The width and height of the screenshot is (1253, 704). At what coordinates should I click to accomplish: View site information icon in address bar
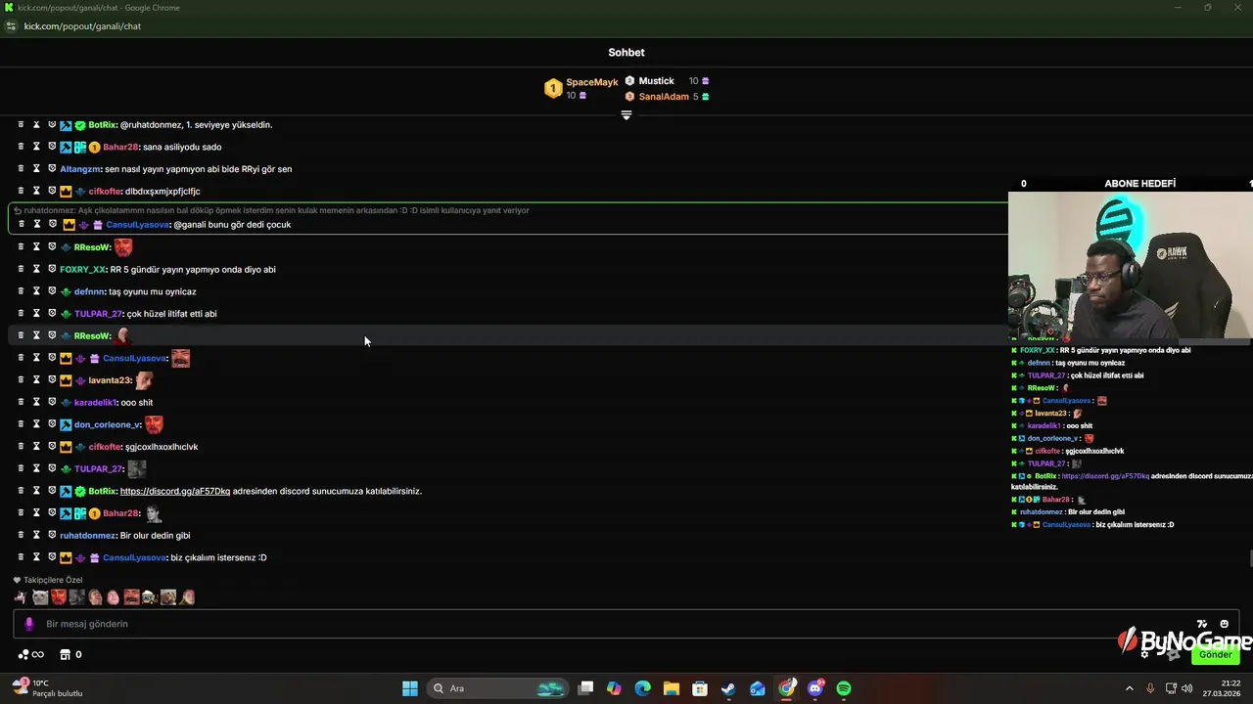(11, 26)
